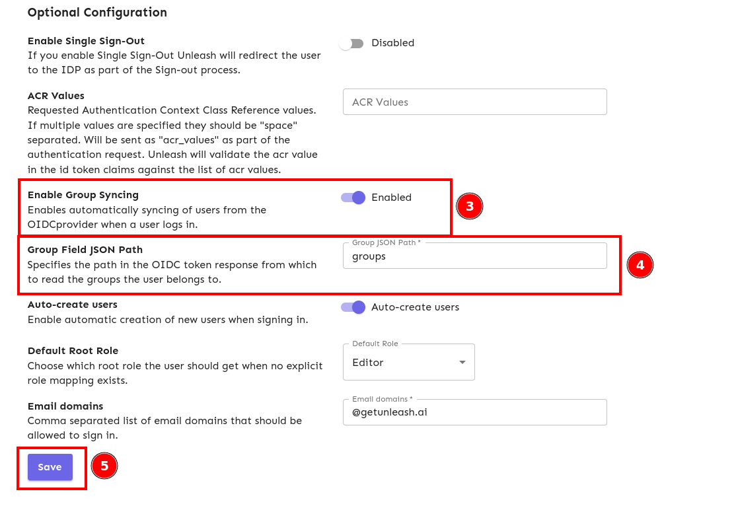The width and height of the screenshot is (736, 510).
Task: Click the Enable Group Syncing label text
Action: (x=83, y=195)
